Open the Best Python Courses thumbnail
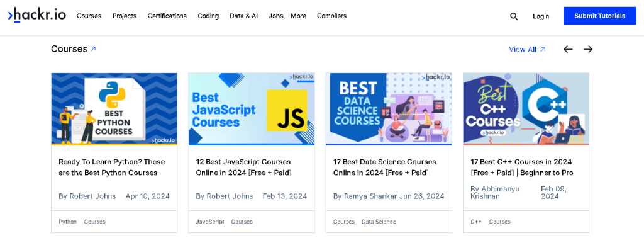Viewport: 644px width, 238px height. coord(114,109)
